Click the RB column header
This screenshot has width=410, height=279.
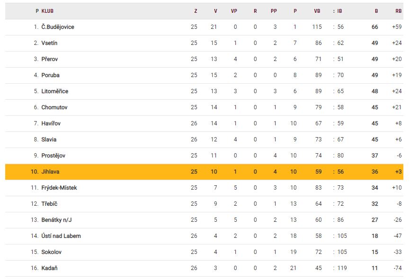coord(398,11)
